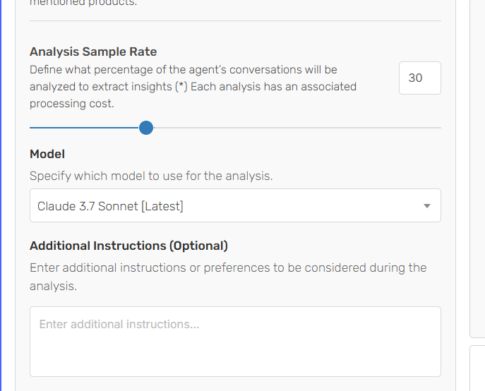Click the 'Enter additional instructions...' placeholder text
Screen dimensions: 485x391
119,324
